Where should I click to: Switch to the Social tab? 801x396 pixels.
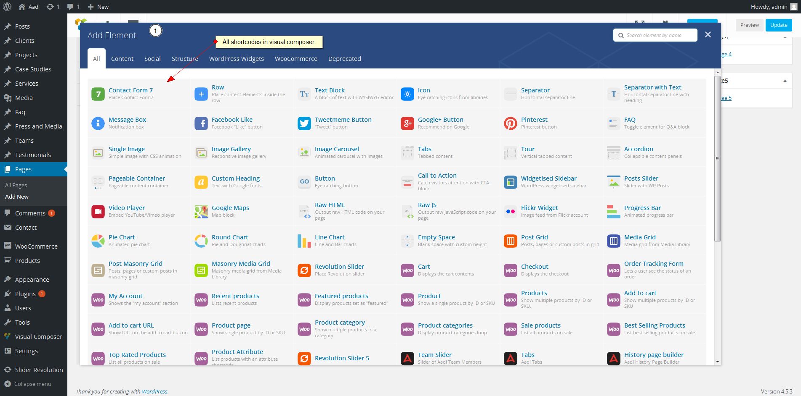click(x=152, y=59)
